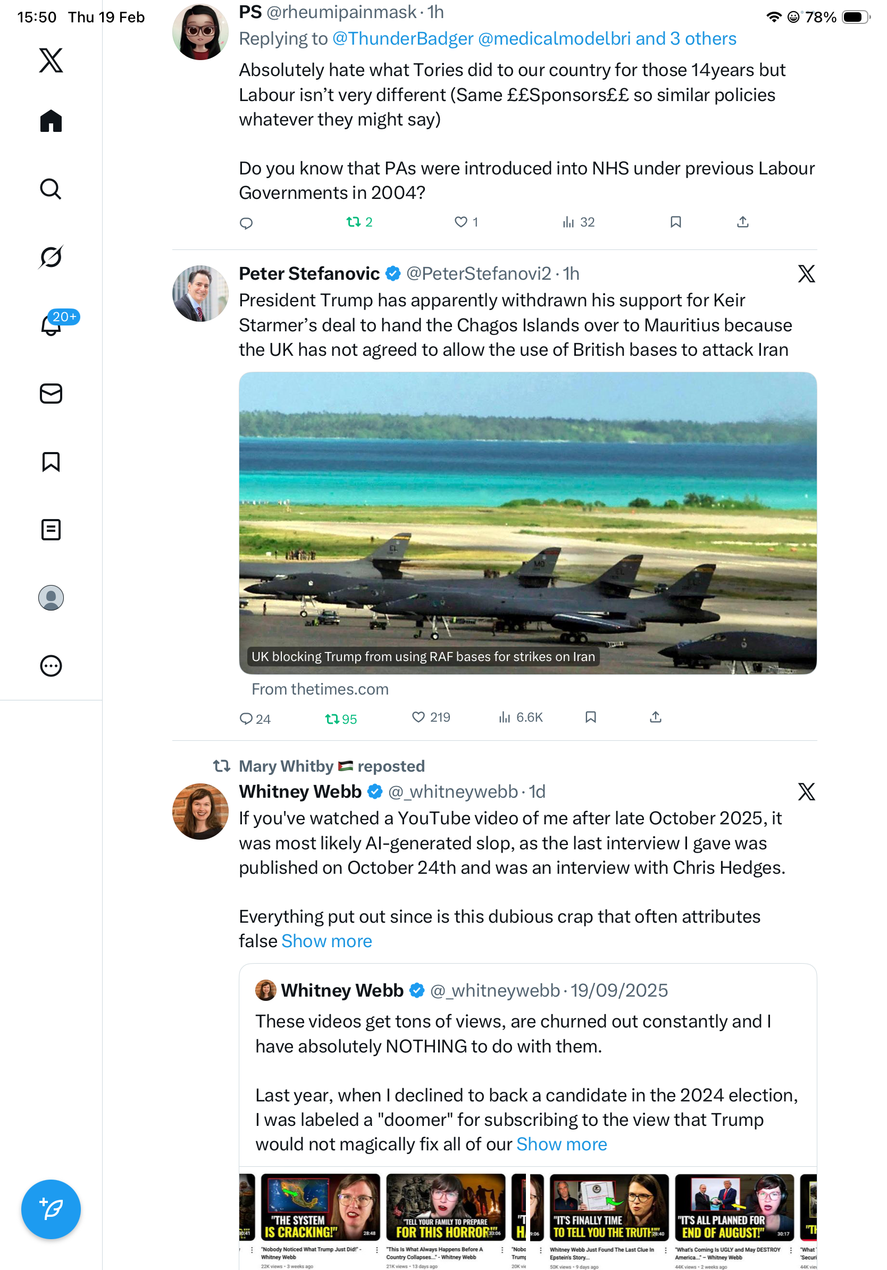The width and height of the screenshot is (887, 1270).
Task: Share the PS post about PAs
Action: 743,222
